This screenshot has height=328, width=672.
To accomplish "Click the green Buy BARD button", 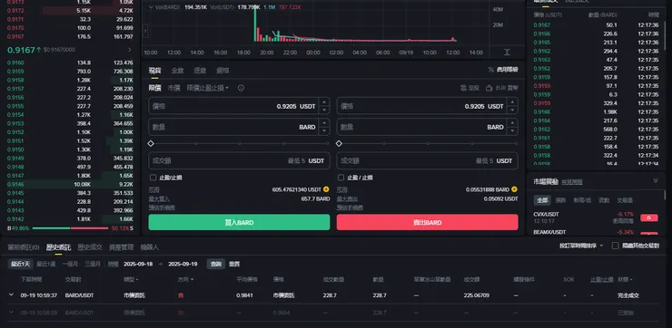I will tap(239, 222).
